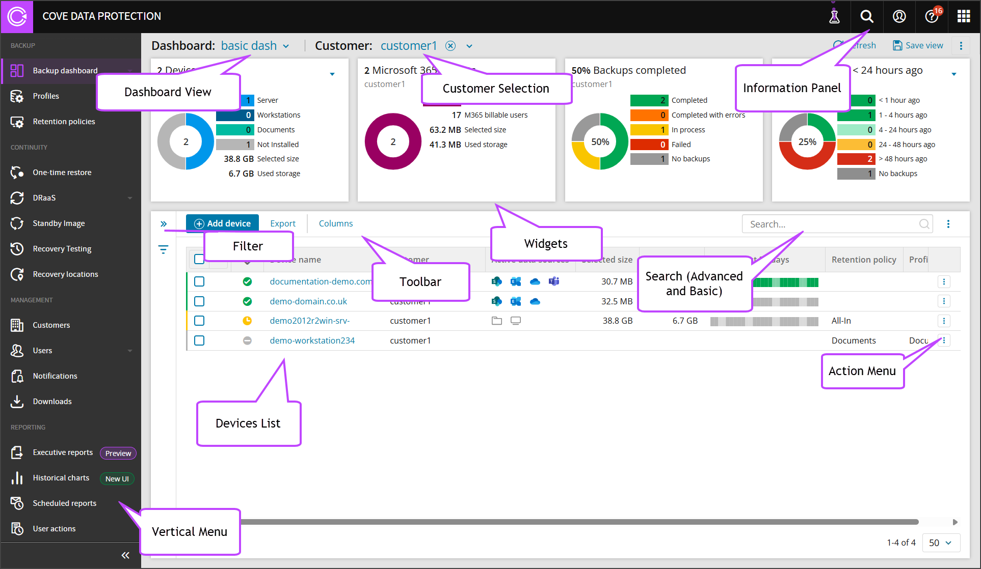The width and height of the screenshot is (981, 569).
Task: Collapse the vertical menu with double chevron
Action: [x=125, y=555]
